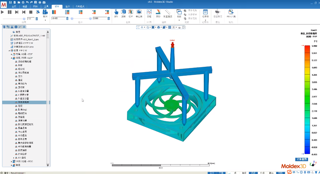Stop the animation playback
The width and height of the screenshot is (320, 174).
click(x=31, y=12)
